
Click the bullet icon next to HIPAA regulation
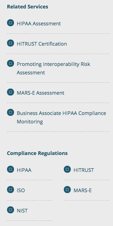[x=10, y=169]
